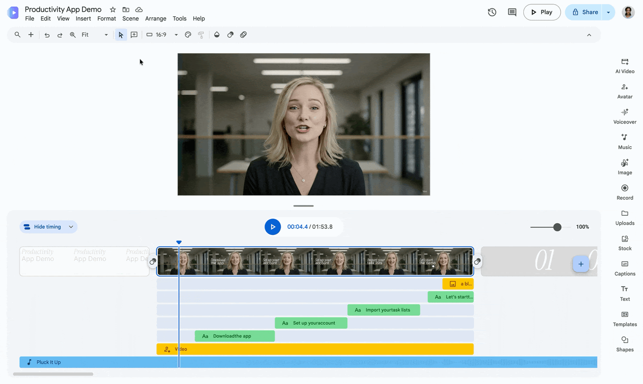The width and height of the screenshot is (643, 384).
Task: Click the timeline zoom slider handle
Action: [557, 227]
